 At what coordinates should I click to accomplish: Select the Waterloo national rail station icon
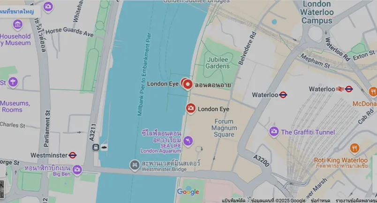pyautogui.click(x=340, y=89)
